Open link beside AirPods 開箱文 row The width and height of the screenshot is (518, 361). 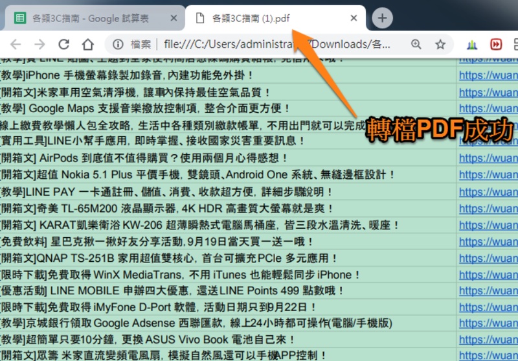tap(488, 158)
